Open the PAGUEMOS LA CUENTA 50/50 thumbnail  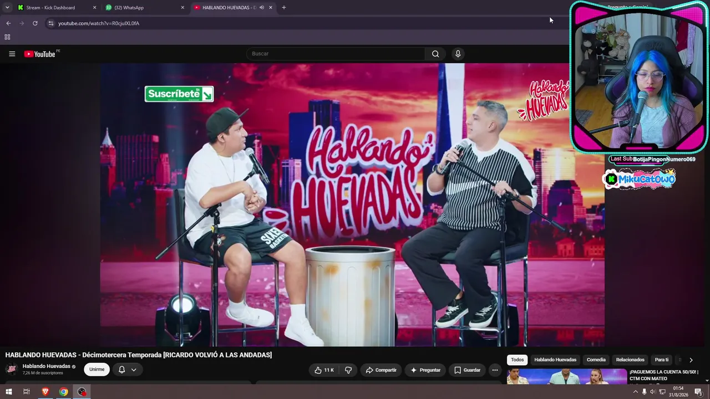[x=566, y=376]
